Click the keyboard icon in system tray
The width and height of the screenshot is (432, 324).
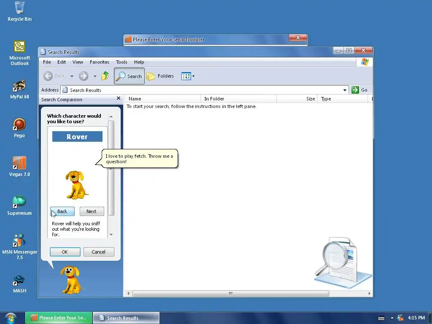click(381, 318)
